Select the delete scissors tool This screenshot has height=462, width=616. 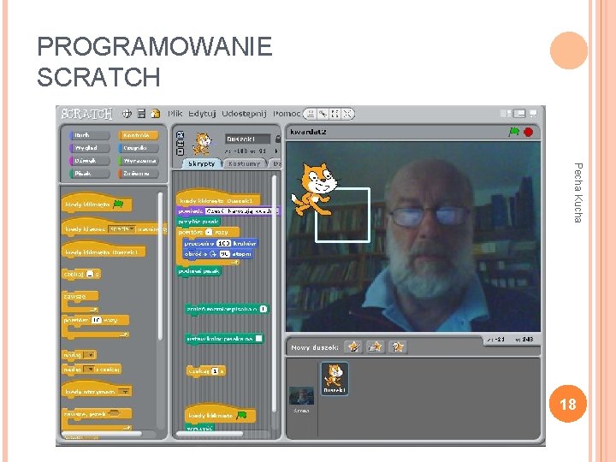click(323, 114)
